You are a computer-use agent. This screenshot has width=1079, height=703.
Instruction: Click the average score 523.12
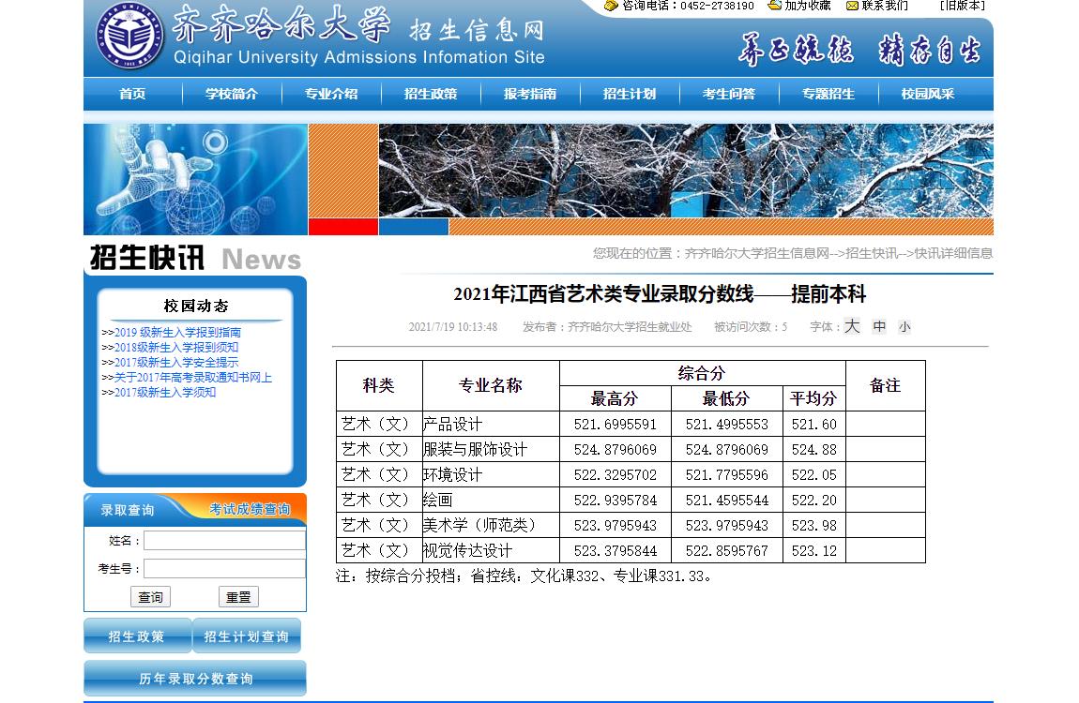814,551
